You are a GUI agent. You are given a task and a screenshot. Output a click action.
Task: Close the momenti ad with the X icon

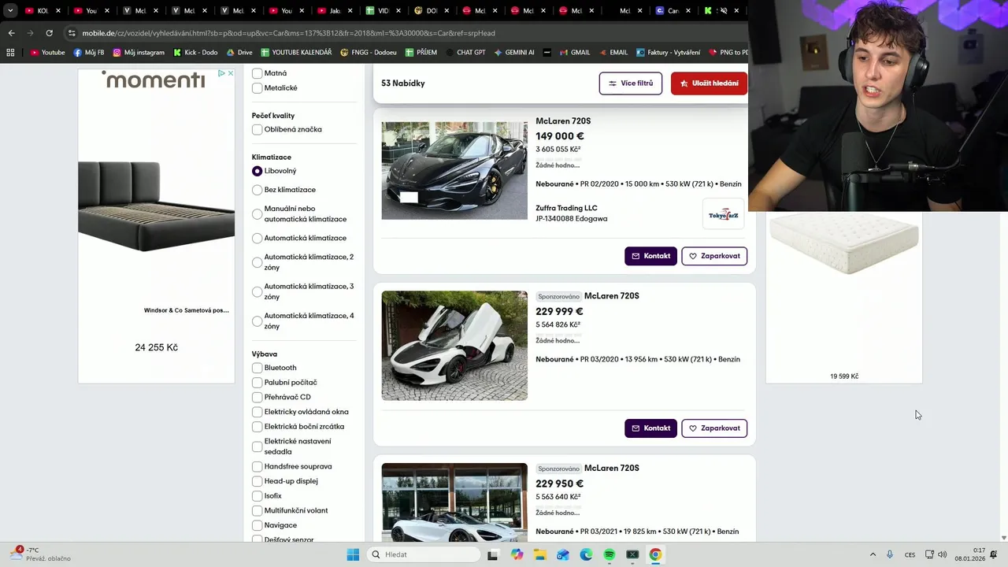pyautogui.click(x=230, y=73)
